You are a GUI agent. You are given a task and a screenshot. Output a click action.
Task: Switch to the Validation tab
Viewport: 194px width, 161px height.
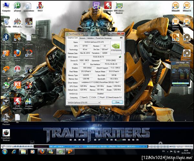(x=91, y=38)
